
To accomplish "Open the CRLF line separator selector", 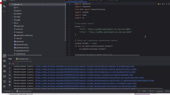I will click(x=144, y=91).
